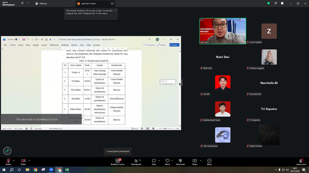
Task: Expand the Video options arrow
Action: point(29,161)
